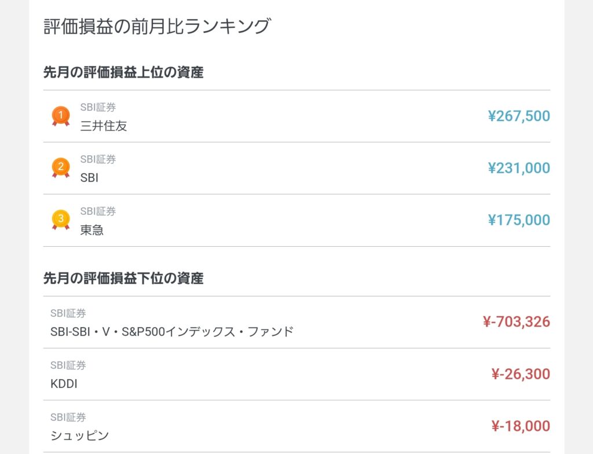Click the first-place orange medal icon
The width and height of the screenshot is (593, 454).
60,116
